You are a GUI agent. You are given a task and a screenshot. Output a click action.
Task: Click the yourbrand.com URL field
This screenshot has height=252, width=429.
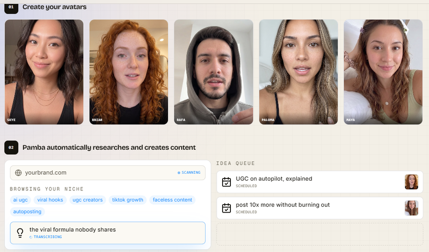[108, 173]
